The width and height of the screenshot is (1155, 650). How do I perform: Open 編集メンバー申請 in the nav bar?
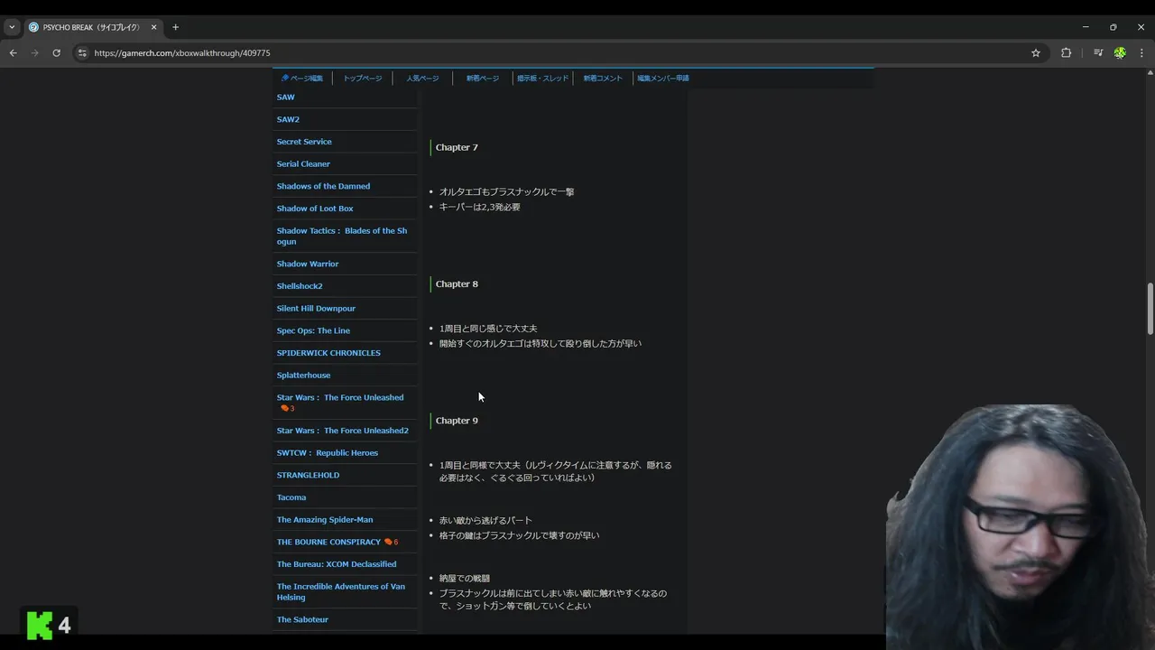663,79
